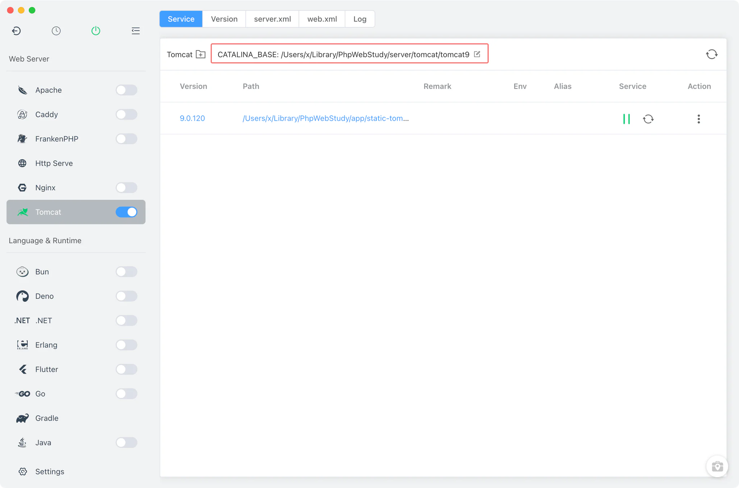Click the CATALINA_BASE path text
The width and height of the screenshot is (739, 488).
[x=343, y=54]
